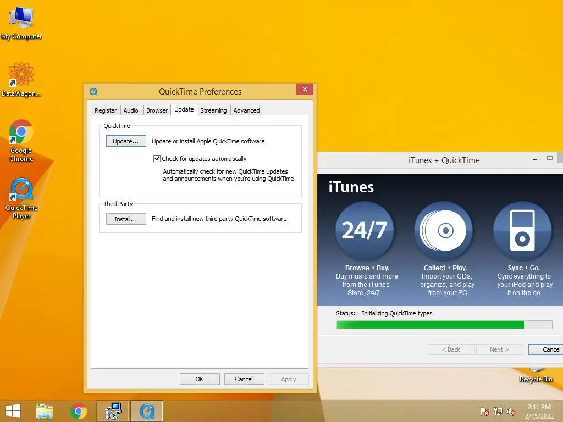Click the green installer progress bar
Viewport: 563px width, 422px height.
444,325
